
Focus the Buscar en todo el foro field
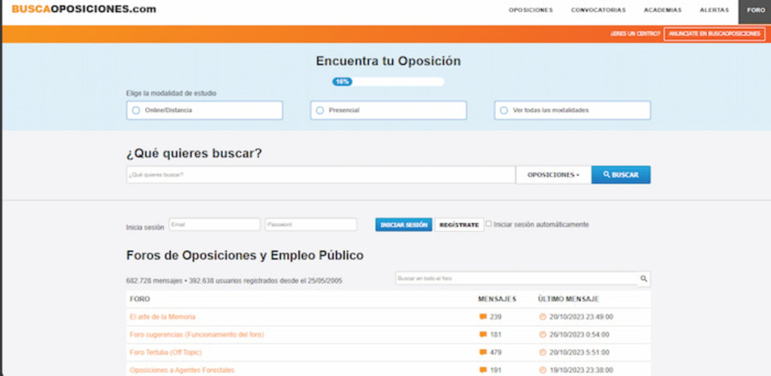click(x=517, y=279)
